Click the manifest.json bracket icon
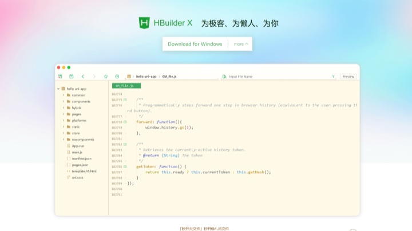 pos(69,158)
